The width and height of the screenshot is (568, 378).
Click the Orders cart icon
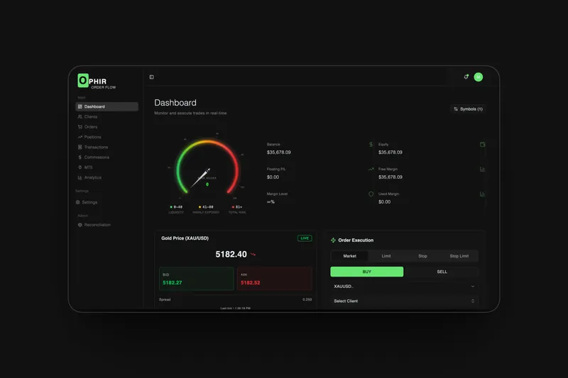[80, 127]
